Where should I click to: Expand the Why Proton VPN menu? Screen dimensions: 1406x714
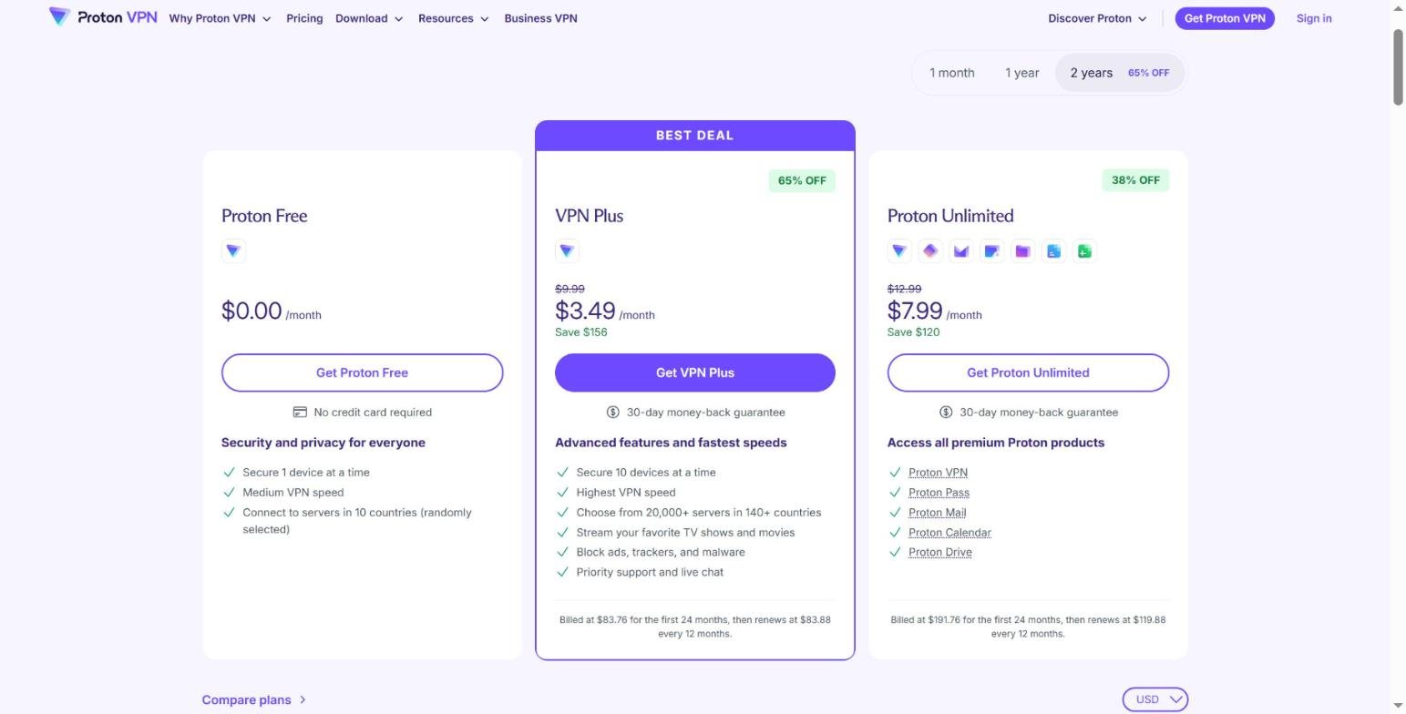click(220, 18)
